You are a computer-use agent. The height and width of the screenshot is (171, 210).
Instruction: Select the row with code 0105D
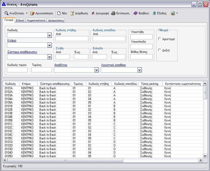(103, 156)
